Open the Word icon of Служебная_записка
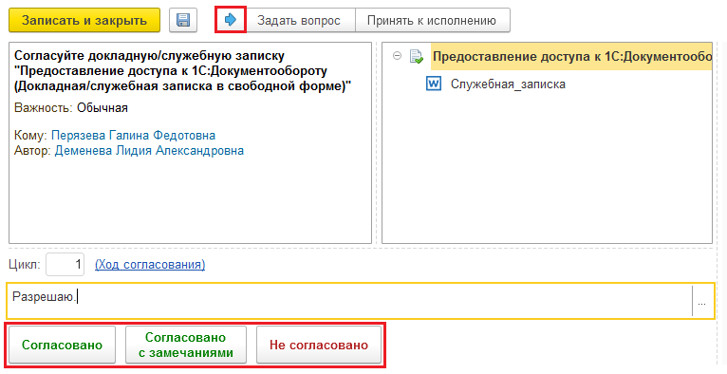 434,84
